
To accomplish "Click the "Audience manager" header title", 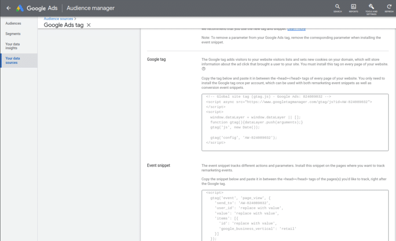I will (x=90, y=8).
